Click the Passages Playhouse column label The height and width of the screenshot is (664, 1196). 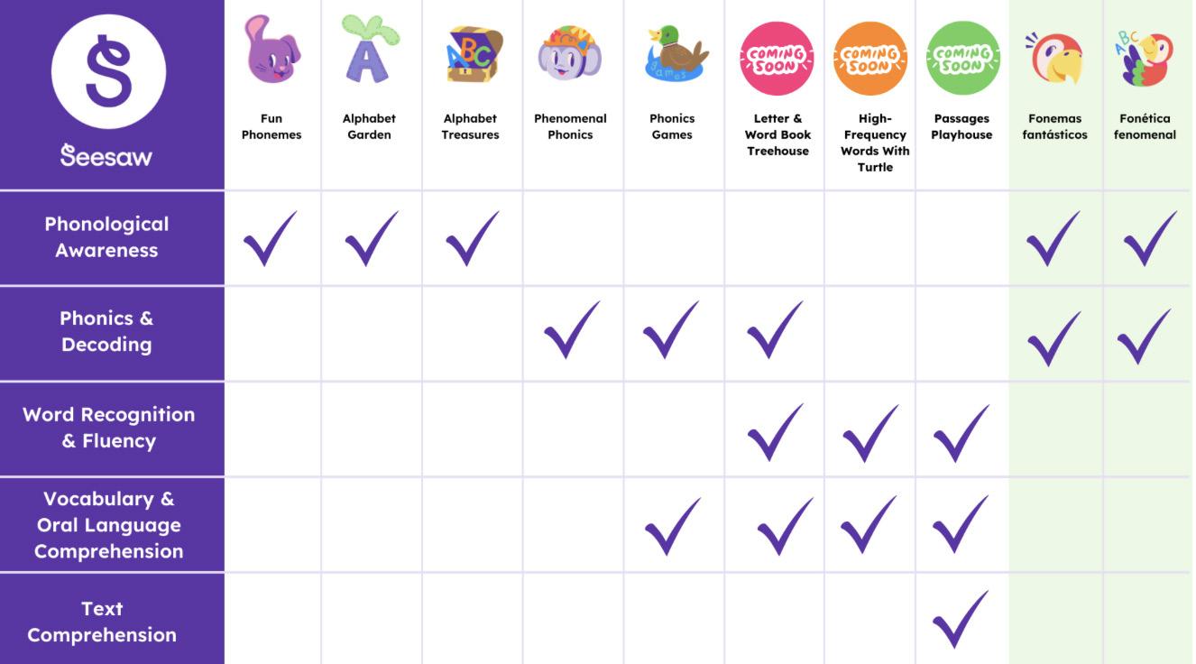pos(961,126)
